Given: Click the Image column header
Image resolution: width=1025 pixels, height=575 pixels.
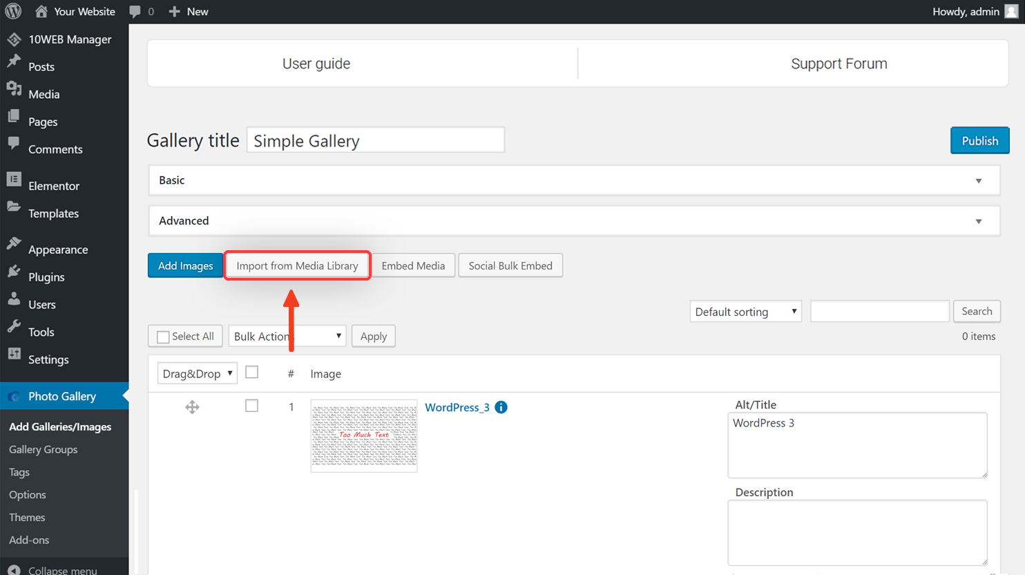Looking at the screenshot, I should click(x=326, y=374).
